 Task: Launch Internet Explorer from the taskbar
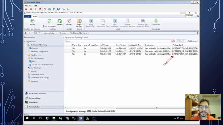click(x=47, y=118)
